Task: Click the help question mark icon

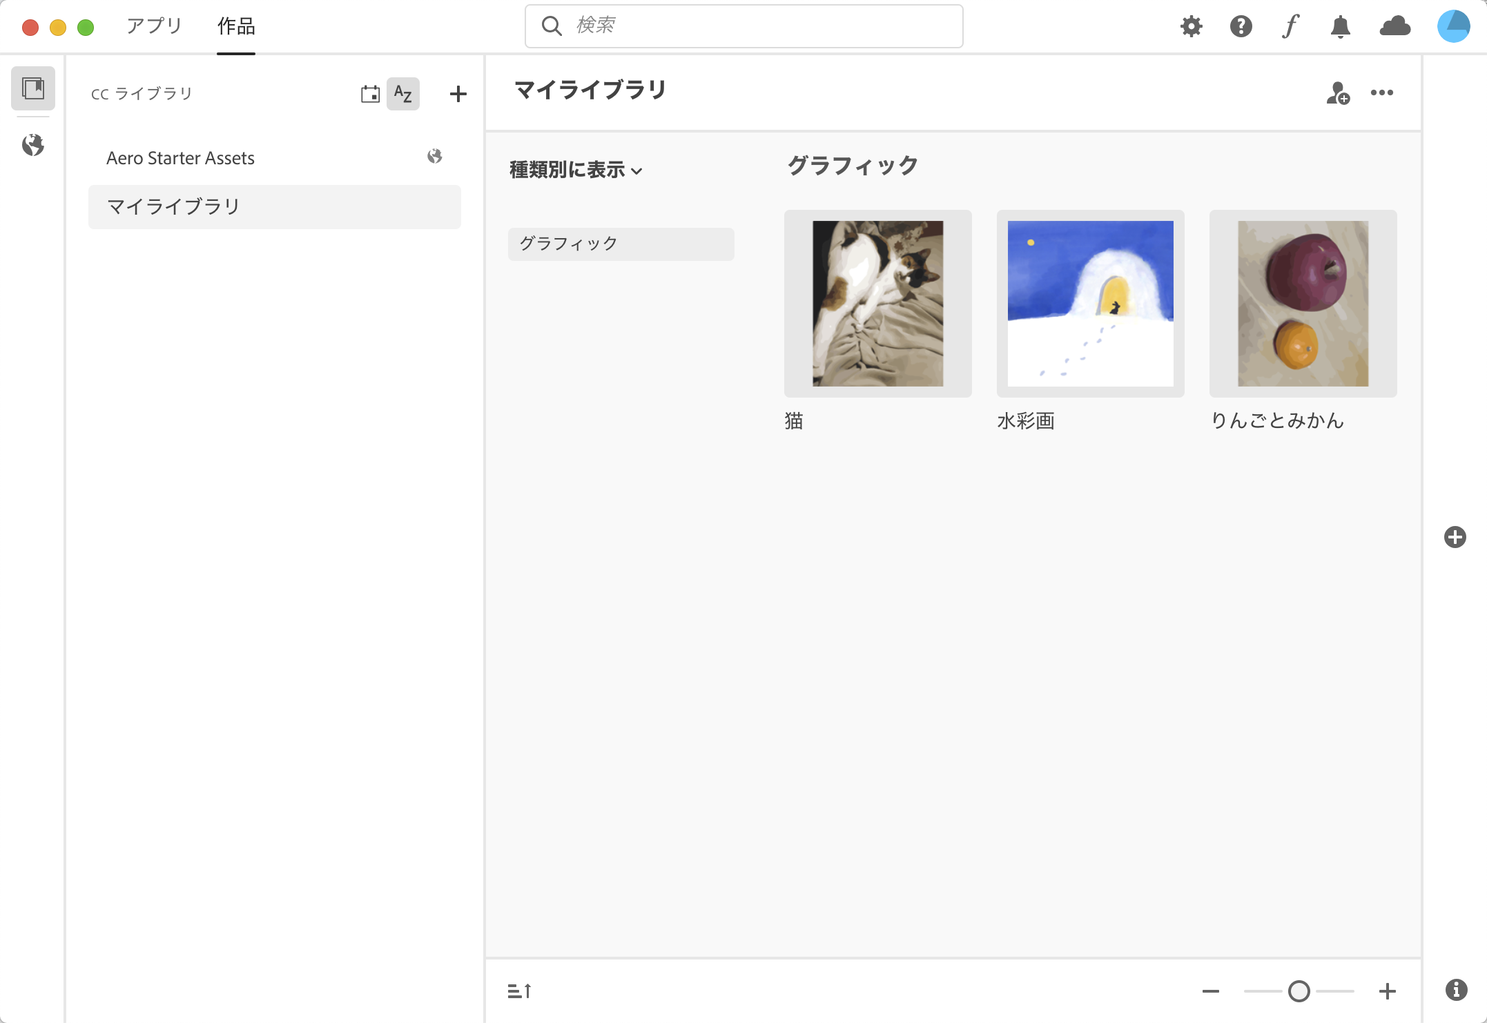Action: tap(1241, 27)
